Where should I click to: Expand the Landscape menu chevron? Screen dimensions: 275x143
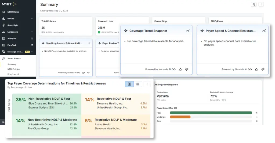(32, 32)
